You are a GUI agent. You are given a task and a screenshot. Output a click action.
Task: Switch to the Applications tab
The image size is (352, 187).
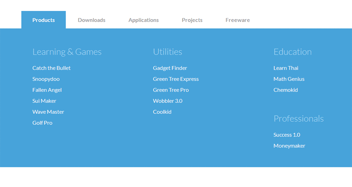point(143,20)
